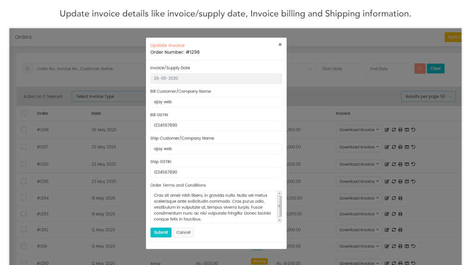
Task: Click the undo icon for order #1291
Action: (x=414, y=246)
